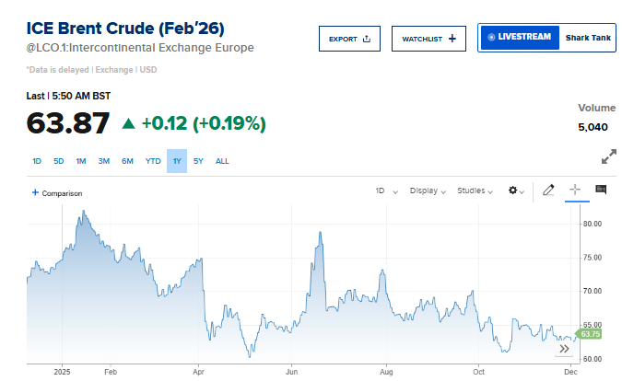
Task: Open the Studies dropdown
Action: (475, 190)
